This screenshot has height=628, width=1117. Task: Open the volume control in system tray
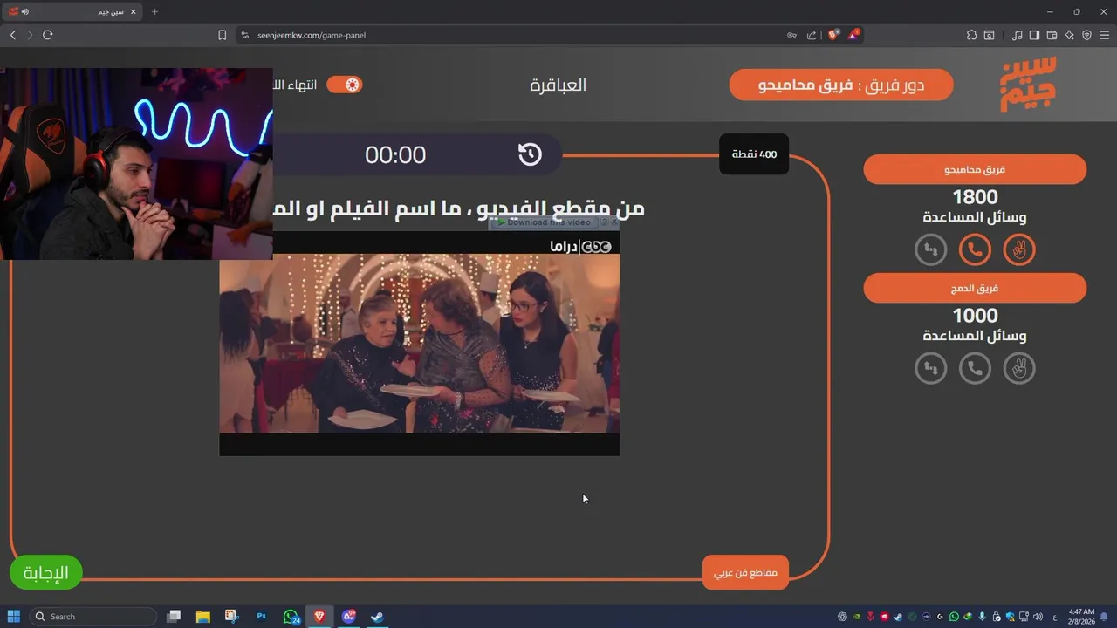[1038, 617]
